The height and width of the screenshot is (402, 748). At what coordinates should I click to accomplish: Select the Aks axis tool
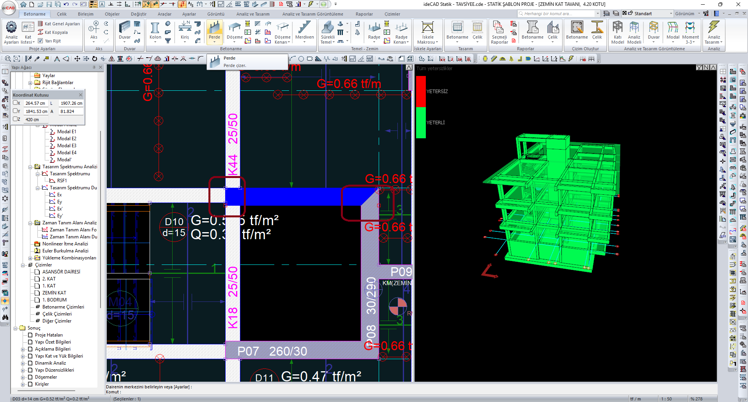[x=94, y=31]
